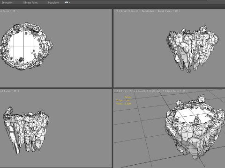Open the ribbon display dropdown arrow
This screenshot has width=225, height=168.
69,2
